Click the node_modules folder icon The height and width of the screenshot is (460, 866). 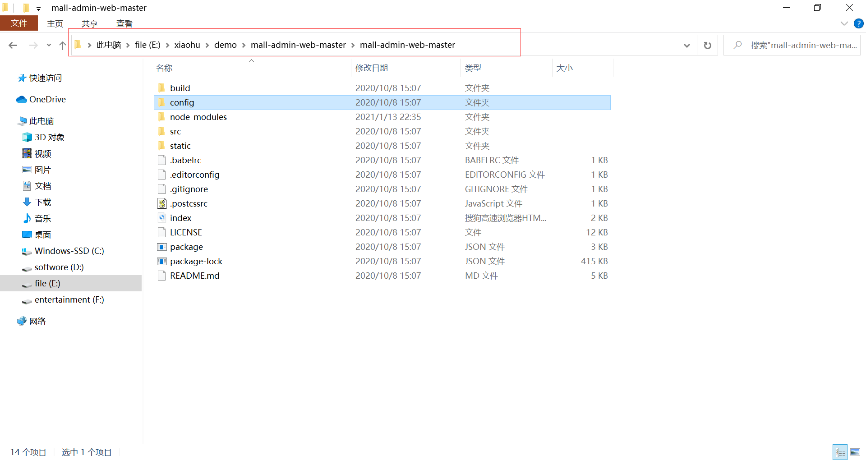(162, 117)
